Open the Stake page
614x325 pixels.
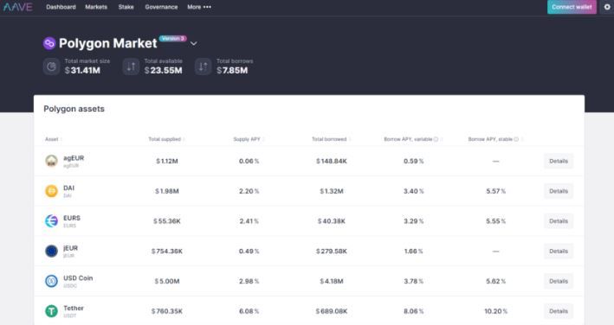click(x=126, y=7)
